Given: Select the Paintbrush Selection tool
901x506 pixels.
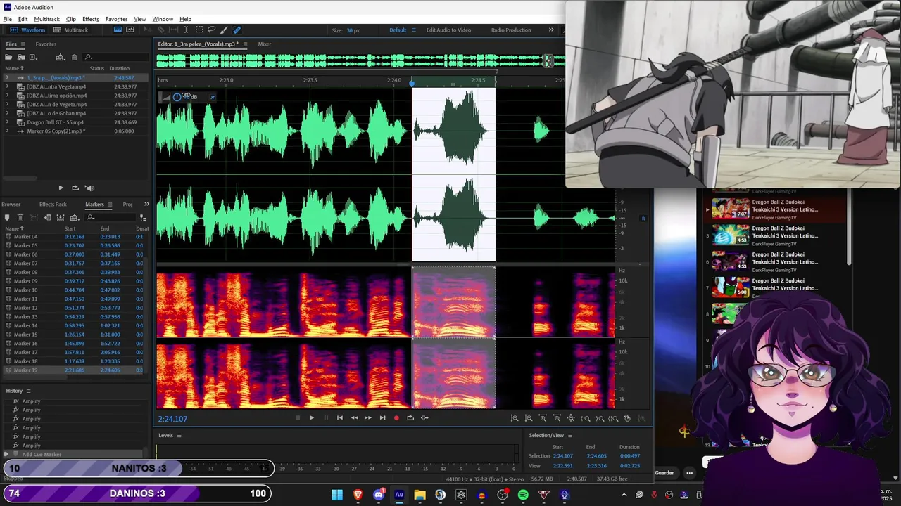Looking at the screenshot, I should 224,30.
